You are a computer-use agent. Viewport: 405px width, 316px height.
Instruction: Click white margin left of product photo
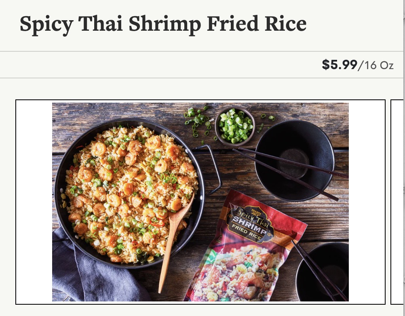click(34, 202)
